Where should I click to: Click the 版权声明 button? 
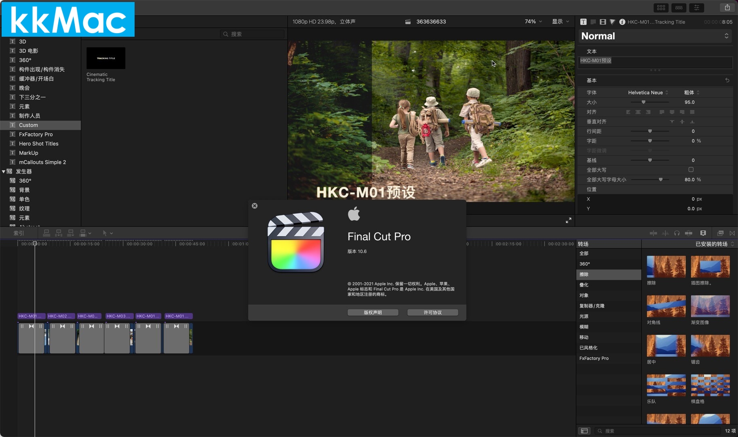pos(373,312)
